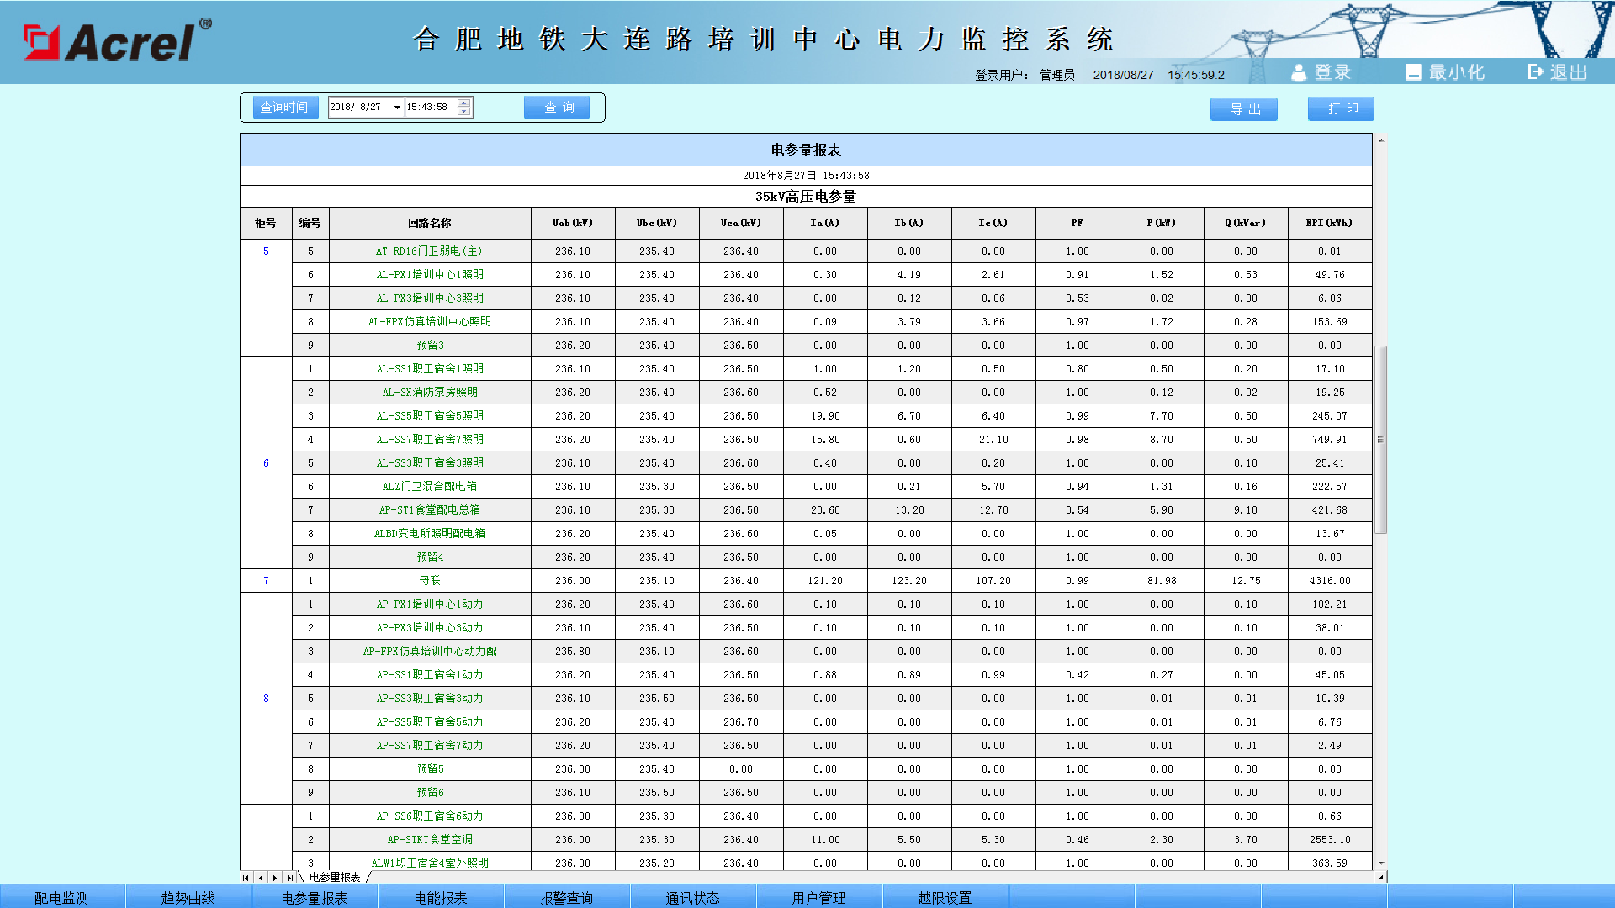
Task: Open the 配电监测 tab
Action: 62,897
